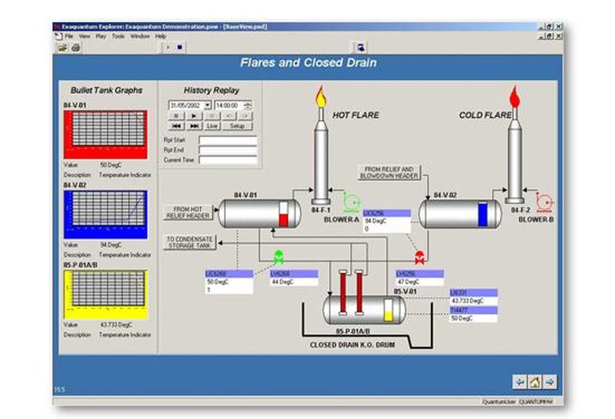Click the red Blower B symbol

click(544, 202)
